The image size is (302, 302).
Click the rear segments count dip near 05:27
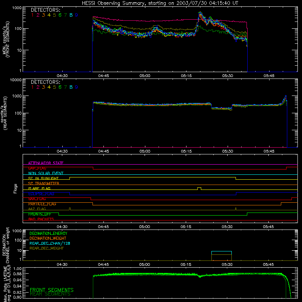coord(222,108)
